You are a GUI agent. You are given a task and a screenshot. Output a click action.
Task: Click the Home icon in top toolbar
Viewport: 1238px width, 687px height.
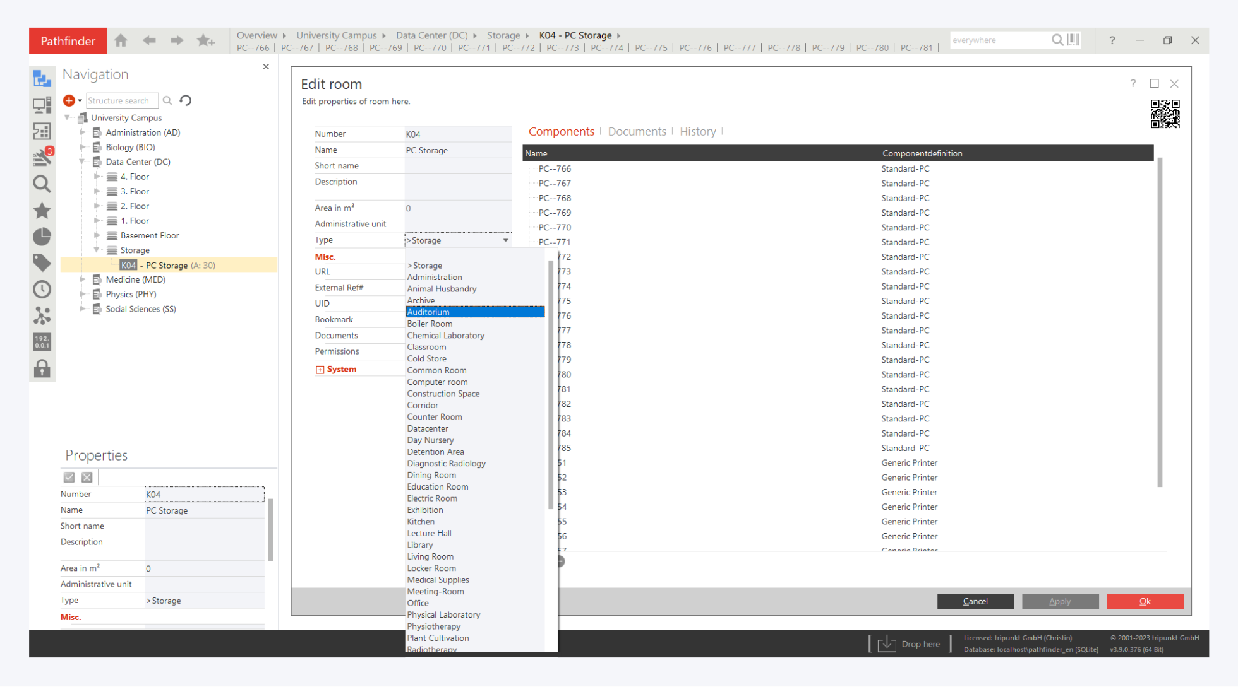click(x=121, y=40)
